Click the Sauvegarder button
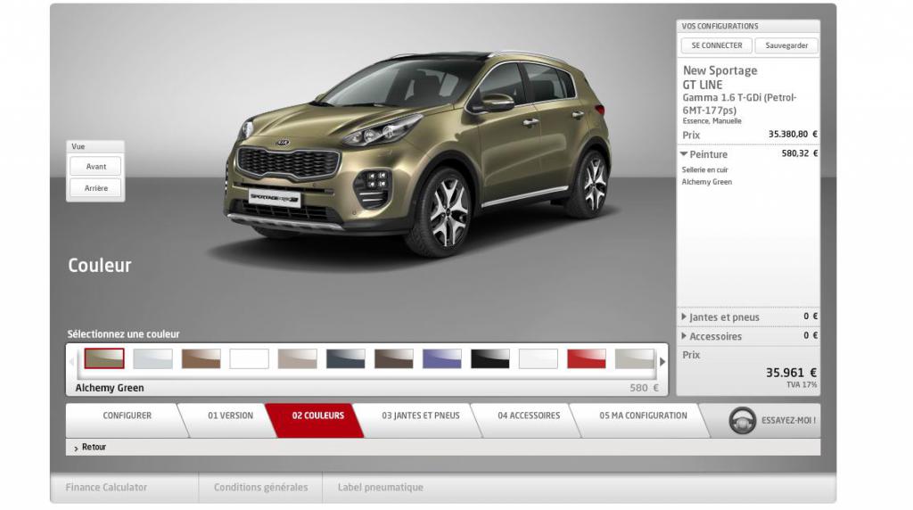The width and height of the screenshot is (913, 510). click(786, 45)
